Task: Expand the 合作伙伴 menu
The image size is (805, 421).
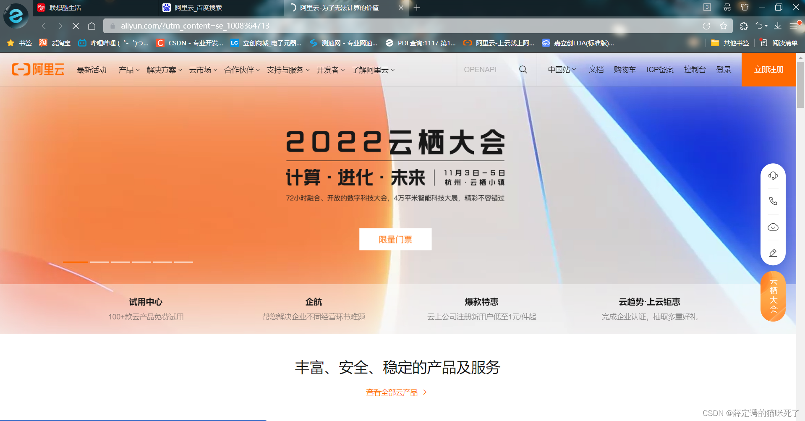Action: [242, 70]
